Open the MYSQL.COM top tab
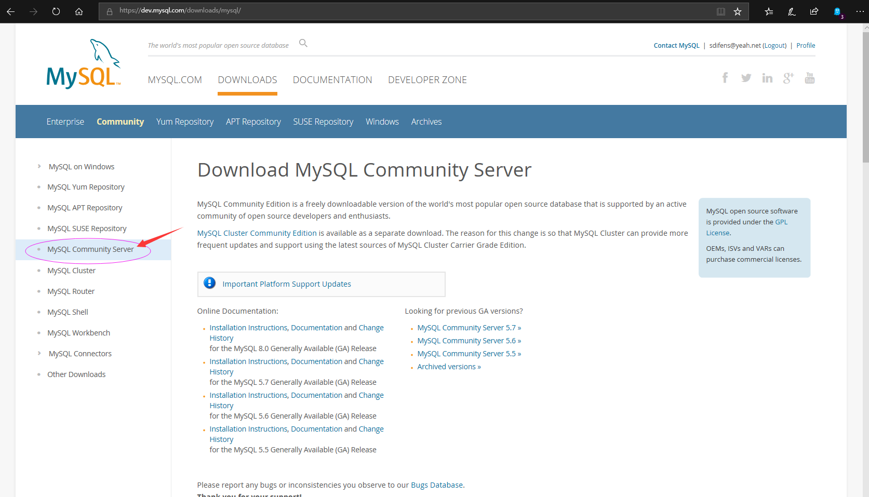Viewport: 869px width, 497px height. pos(175,80)
